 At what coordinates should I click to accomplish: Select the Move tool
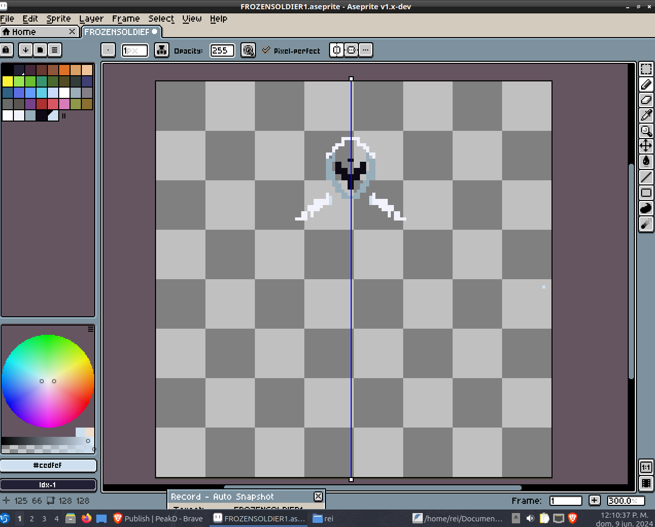point(646,146)
